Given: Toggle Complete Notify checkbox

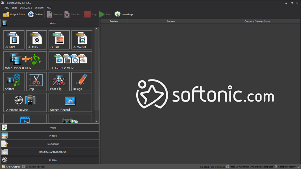Looking at the screenshot, I should (276, 167).
